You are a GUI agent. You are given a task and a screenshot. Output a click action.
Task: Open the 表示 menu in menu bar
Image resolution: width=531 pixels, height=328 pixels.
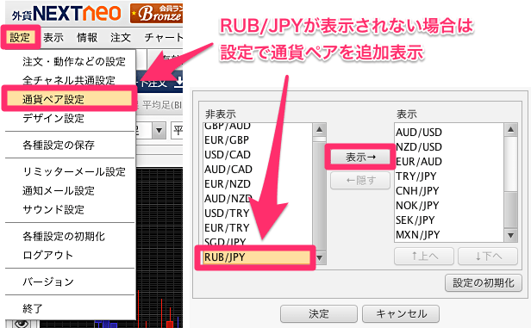point(53,37)
